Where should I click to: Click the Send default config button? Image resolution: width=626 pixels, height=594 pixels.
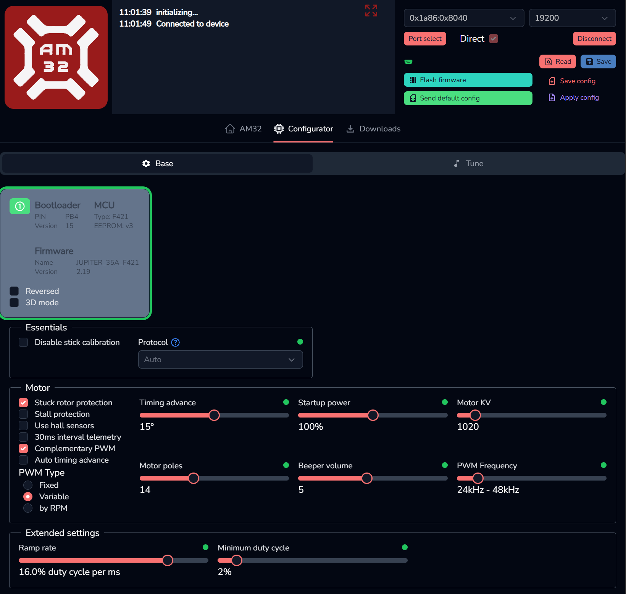468,98
